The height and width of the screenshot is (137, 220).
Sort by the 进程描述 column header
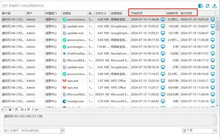pyautogui.click(x=120, y=13)
